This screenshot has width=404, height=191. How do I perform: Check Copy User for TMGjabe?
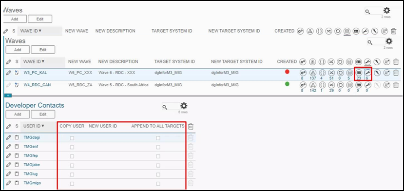pos(72,165)
